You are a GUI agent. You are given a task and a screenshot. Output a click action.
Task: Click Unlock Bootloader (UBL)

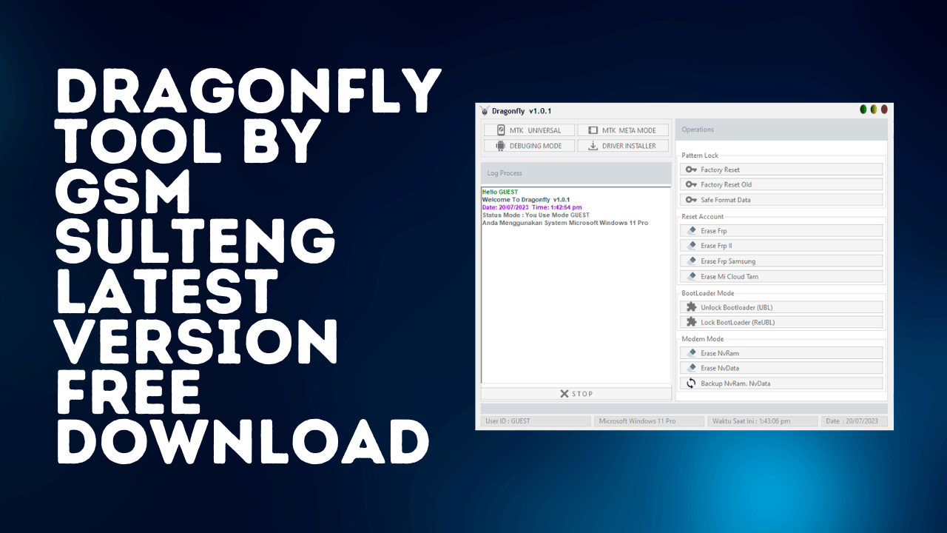pyautogui.click(x=781, y=307)
